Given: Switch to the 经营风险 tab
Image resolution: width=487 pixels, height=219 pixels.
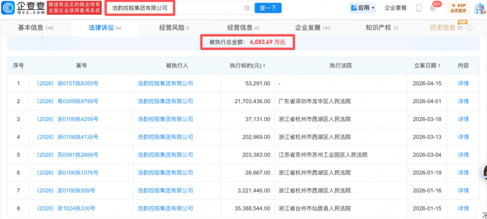Looking at the screenshot, I should pos(173,28).
